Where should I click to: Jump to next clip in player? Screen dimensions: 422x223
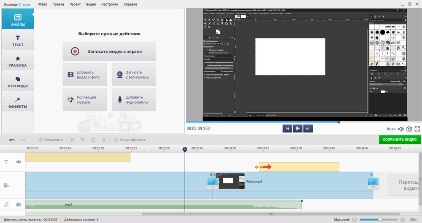coord(308,129)
